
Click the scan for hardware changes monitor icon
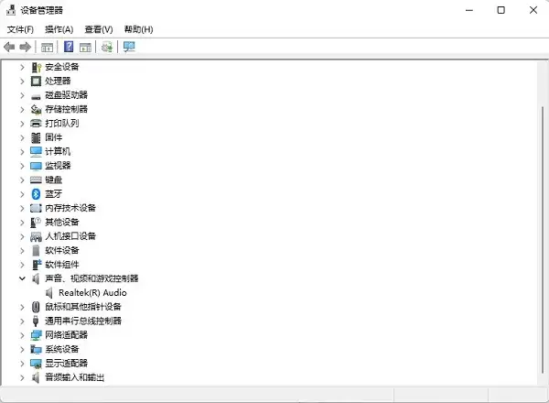(x=128, y=47)
